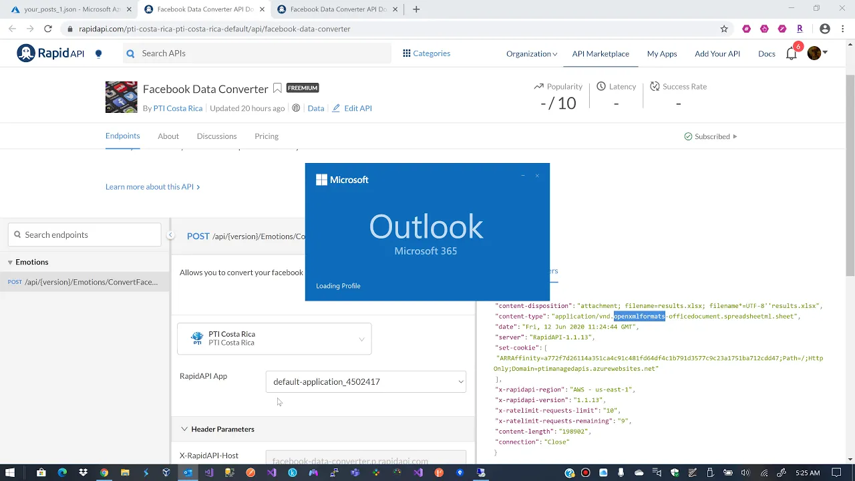Viewport: 855px width, 481px height.
Task: Open the PTI Costa Rica author link
Action: click(178, 108)
